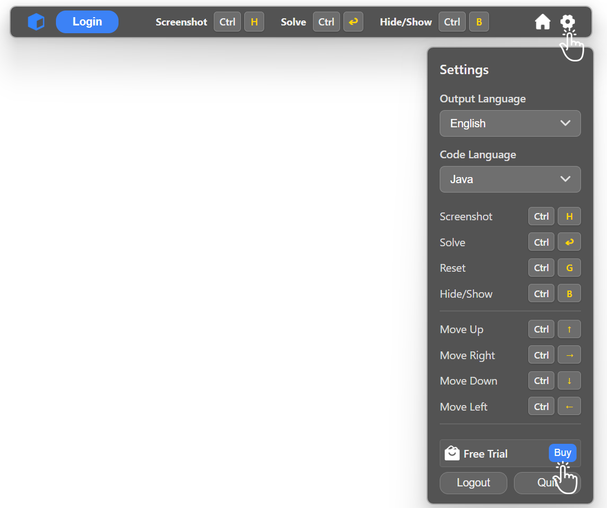Expand the chevron next to English
Image resolution: width=607 pixels, height=508 pixels.
(x=565, y=123)
